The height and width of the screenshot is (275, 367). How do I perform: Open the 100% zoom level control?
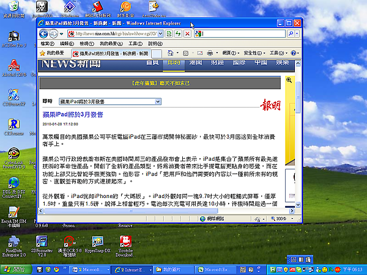click(282, 219)
